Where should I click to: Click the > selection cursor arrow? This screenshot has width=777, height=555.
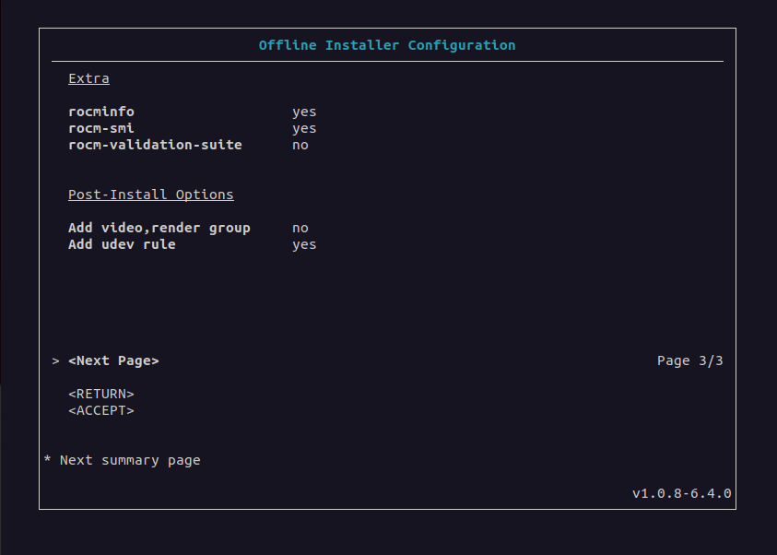[x=56, y=360]
